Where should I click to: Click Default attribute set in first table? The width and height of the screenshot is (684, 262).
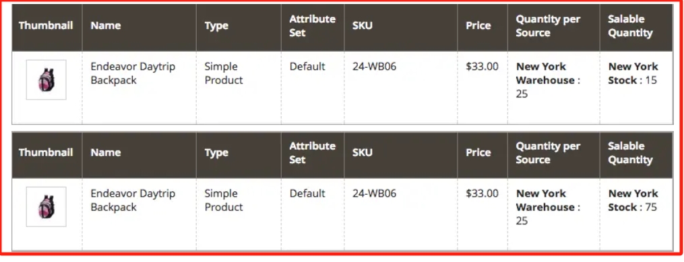[x=307, y=67]
